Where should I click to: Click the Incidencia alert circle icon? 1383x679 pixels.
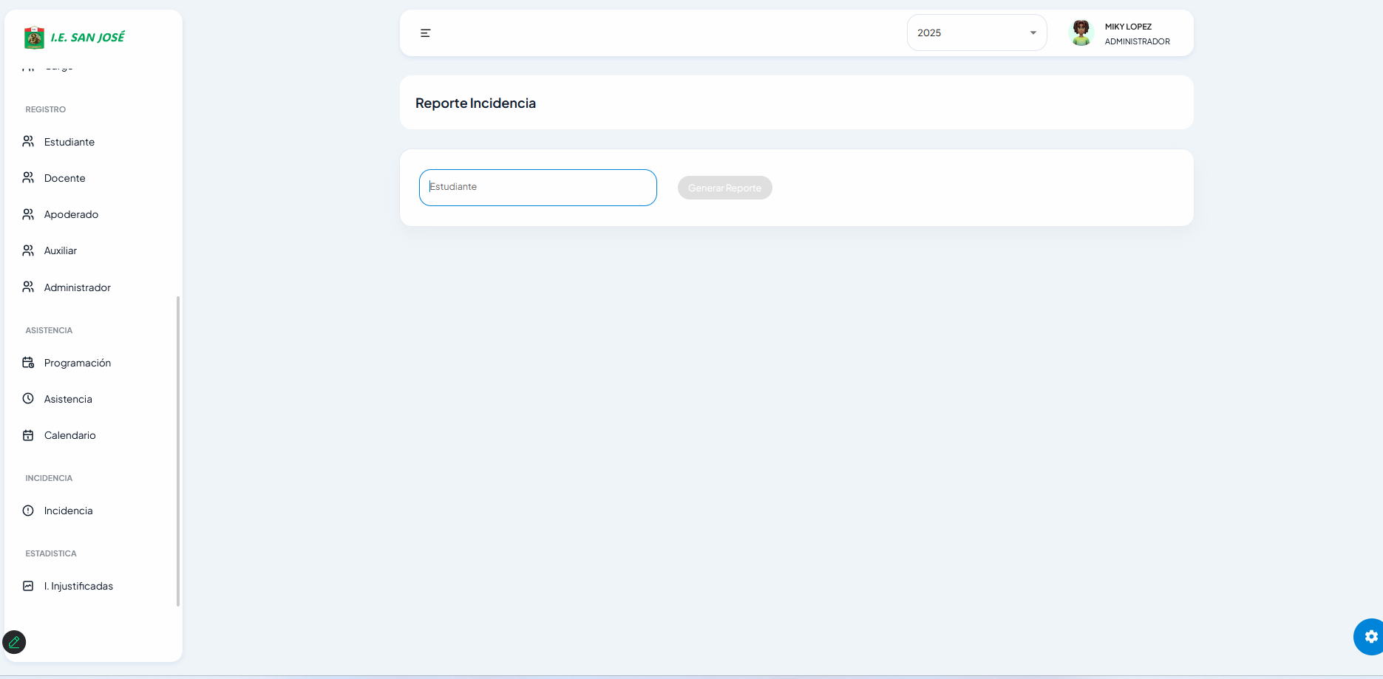(x=28, y=511)
